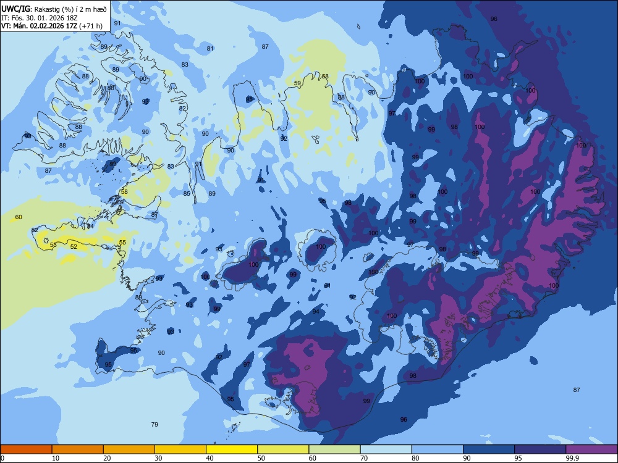Screen dimensions: 618x463
Task: Click the '50' label on the colour scale
Action: [261, 458]
